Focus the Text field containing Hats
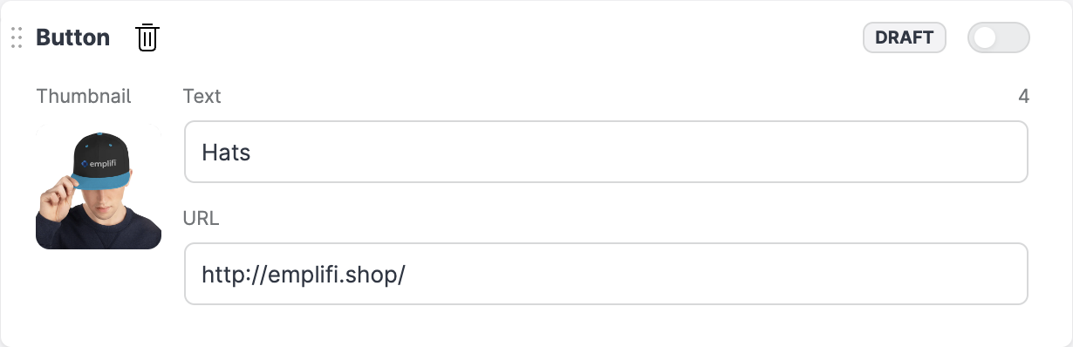The image size is (1073, 347). point(606,152)
